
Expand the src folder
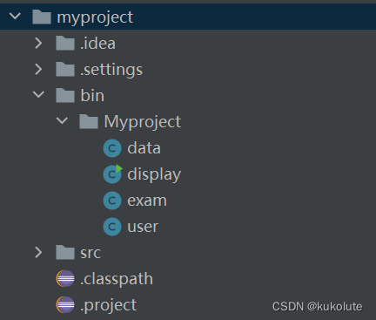tap(38, 253)
